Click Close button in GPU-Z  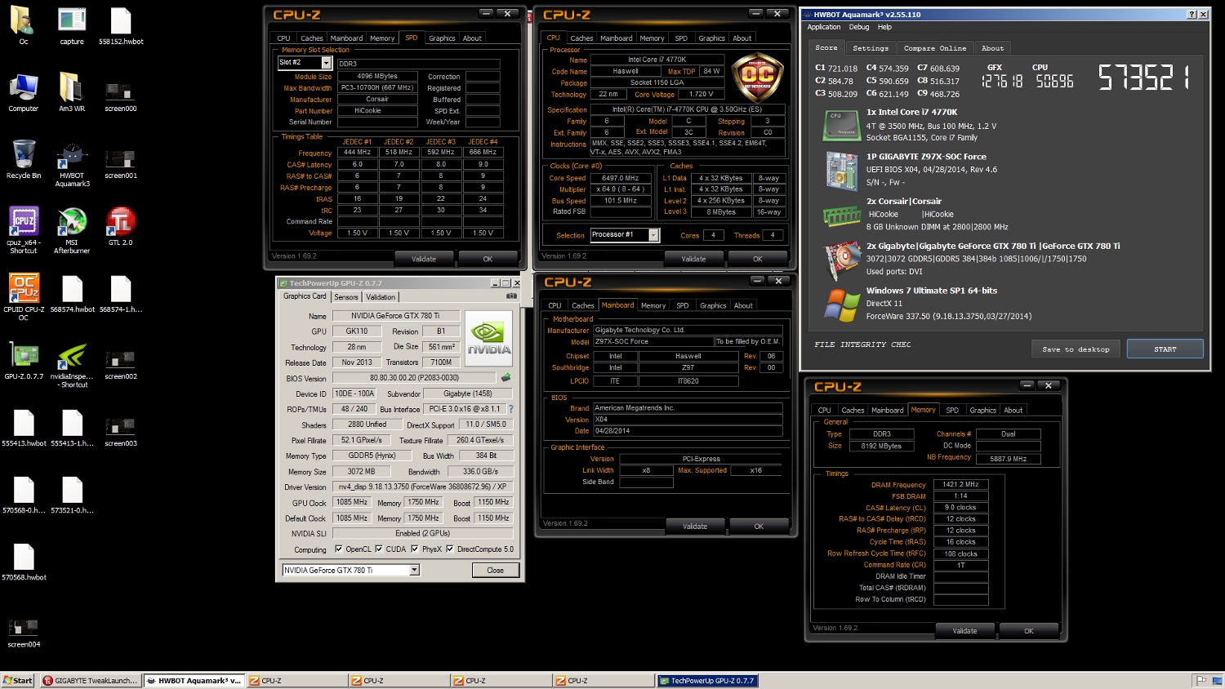click(x=496, y=570)
